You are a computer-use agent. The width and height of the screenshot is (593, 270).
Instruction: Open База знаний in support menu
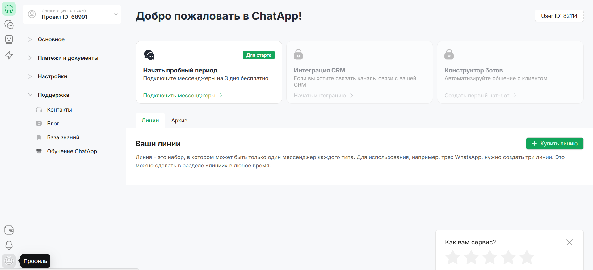(x=63, y=137)
